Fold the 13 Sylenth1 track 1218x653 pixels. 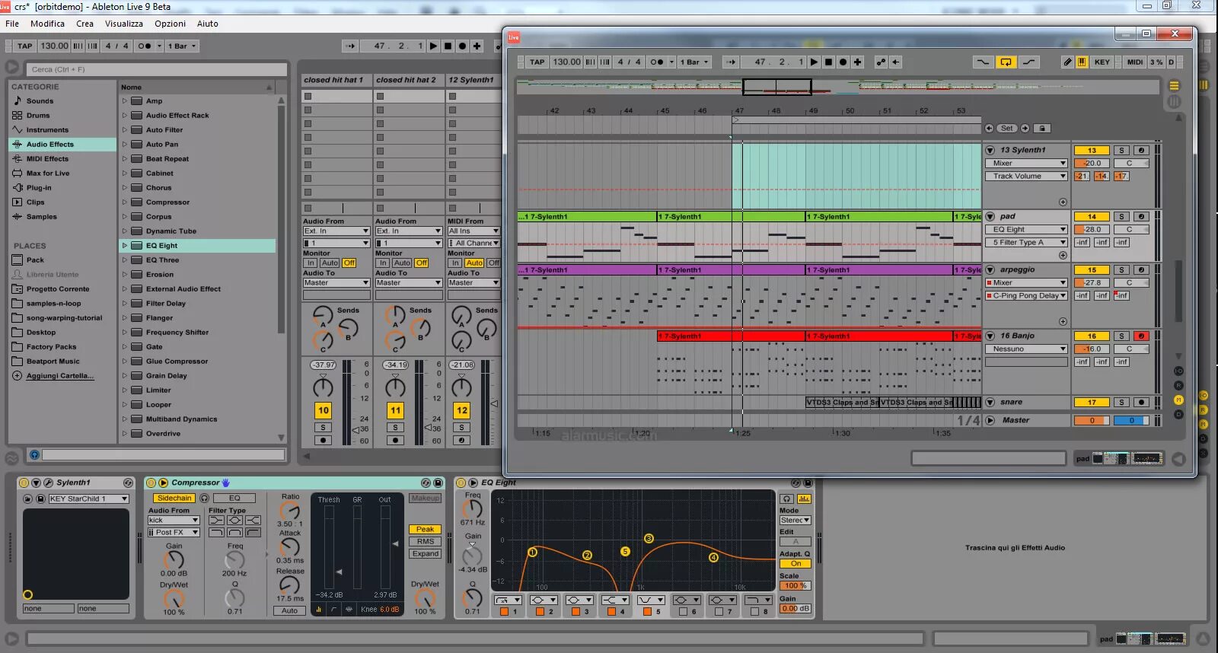pyautogui.click(x=990, y=150)
